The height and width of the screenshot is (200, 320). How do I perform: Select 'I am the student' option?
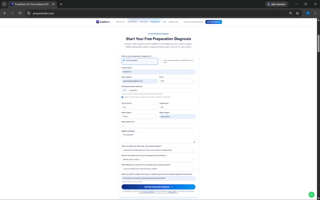tap(140, 61)
